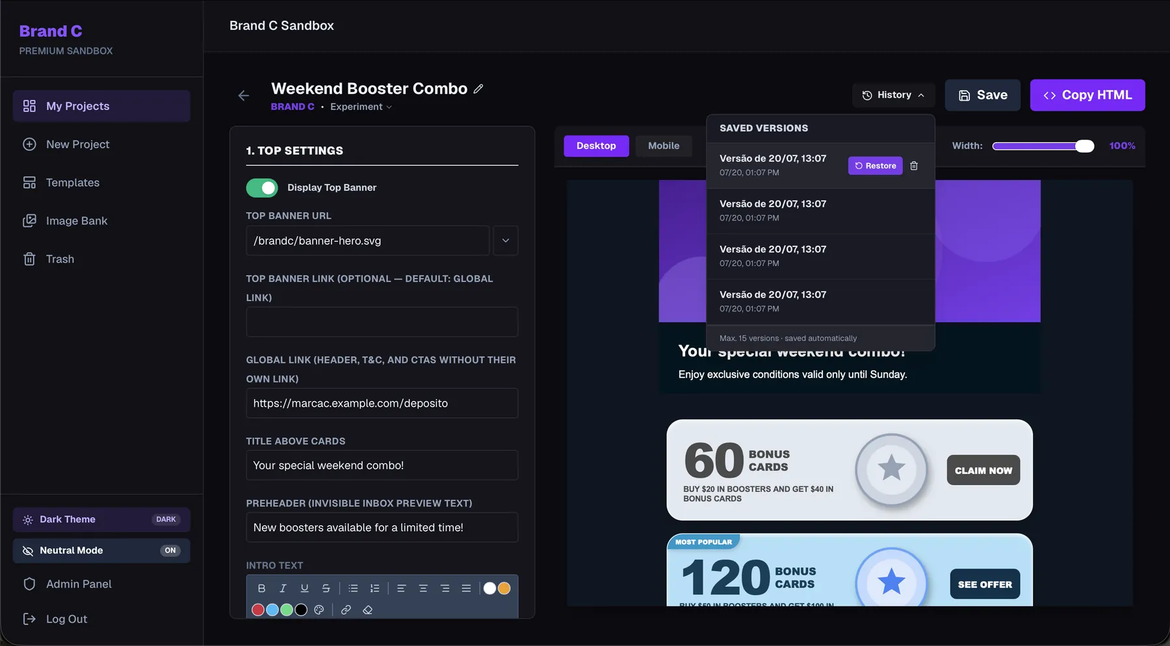Center-align the intro text
Screen dimensions: 1170x646
[423, 588]
